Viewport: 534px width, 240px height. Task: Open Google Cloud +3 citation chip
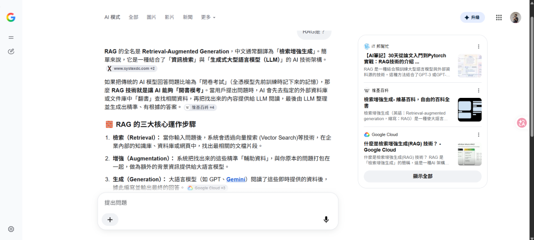pyautogui.click(x=207, y=188)
